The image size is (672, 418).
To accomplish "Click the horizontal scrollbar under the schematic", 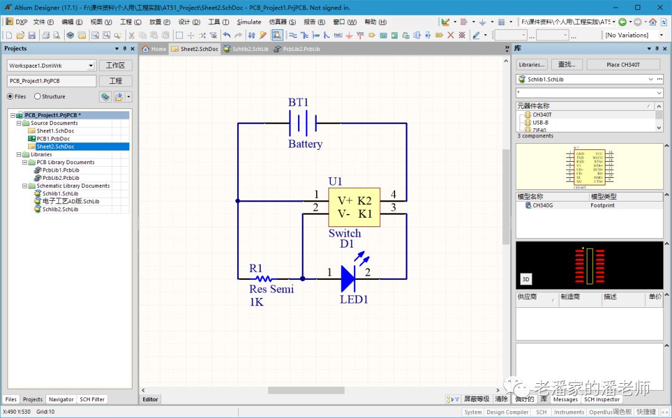I will pyautogui.click(x=306, y=390).
